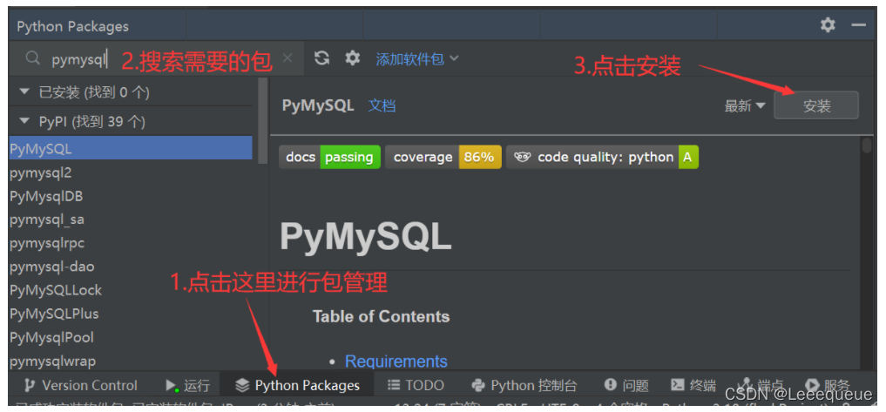Collapse the 已安装 group
The height and width of the screenshot is (412, 886).
click(x=24, y=92)
